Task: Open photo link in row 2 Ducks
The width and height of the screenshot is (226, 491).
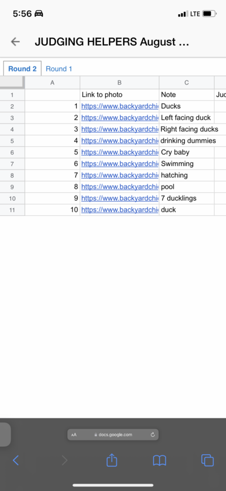Action: tap(120, 106)
